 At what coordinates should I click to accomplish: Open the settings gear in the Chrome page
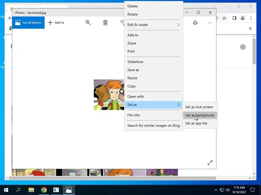coord(243,47)
